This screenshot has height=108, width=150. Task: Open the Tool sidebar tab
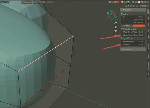coord(148,18)
